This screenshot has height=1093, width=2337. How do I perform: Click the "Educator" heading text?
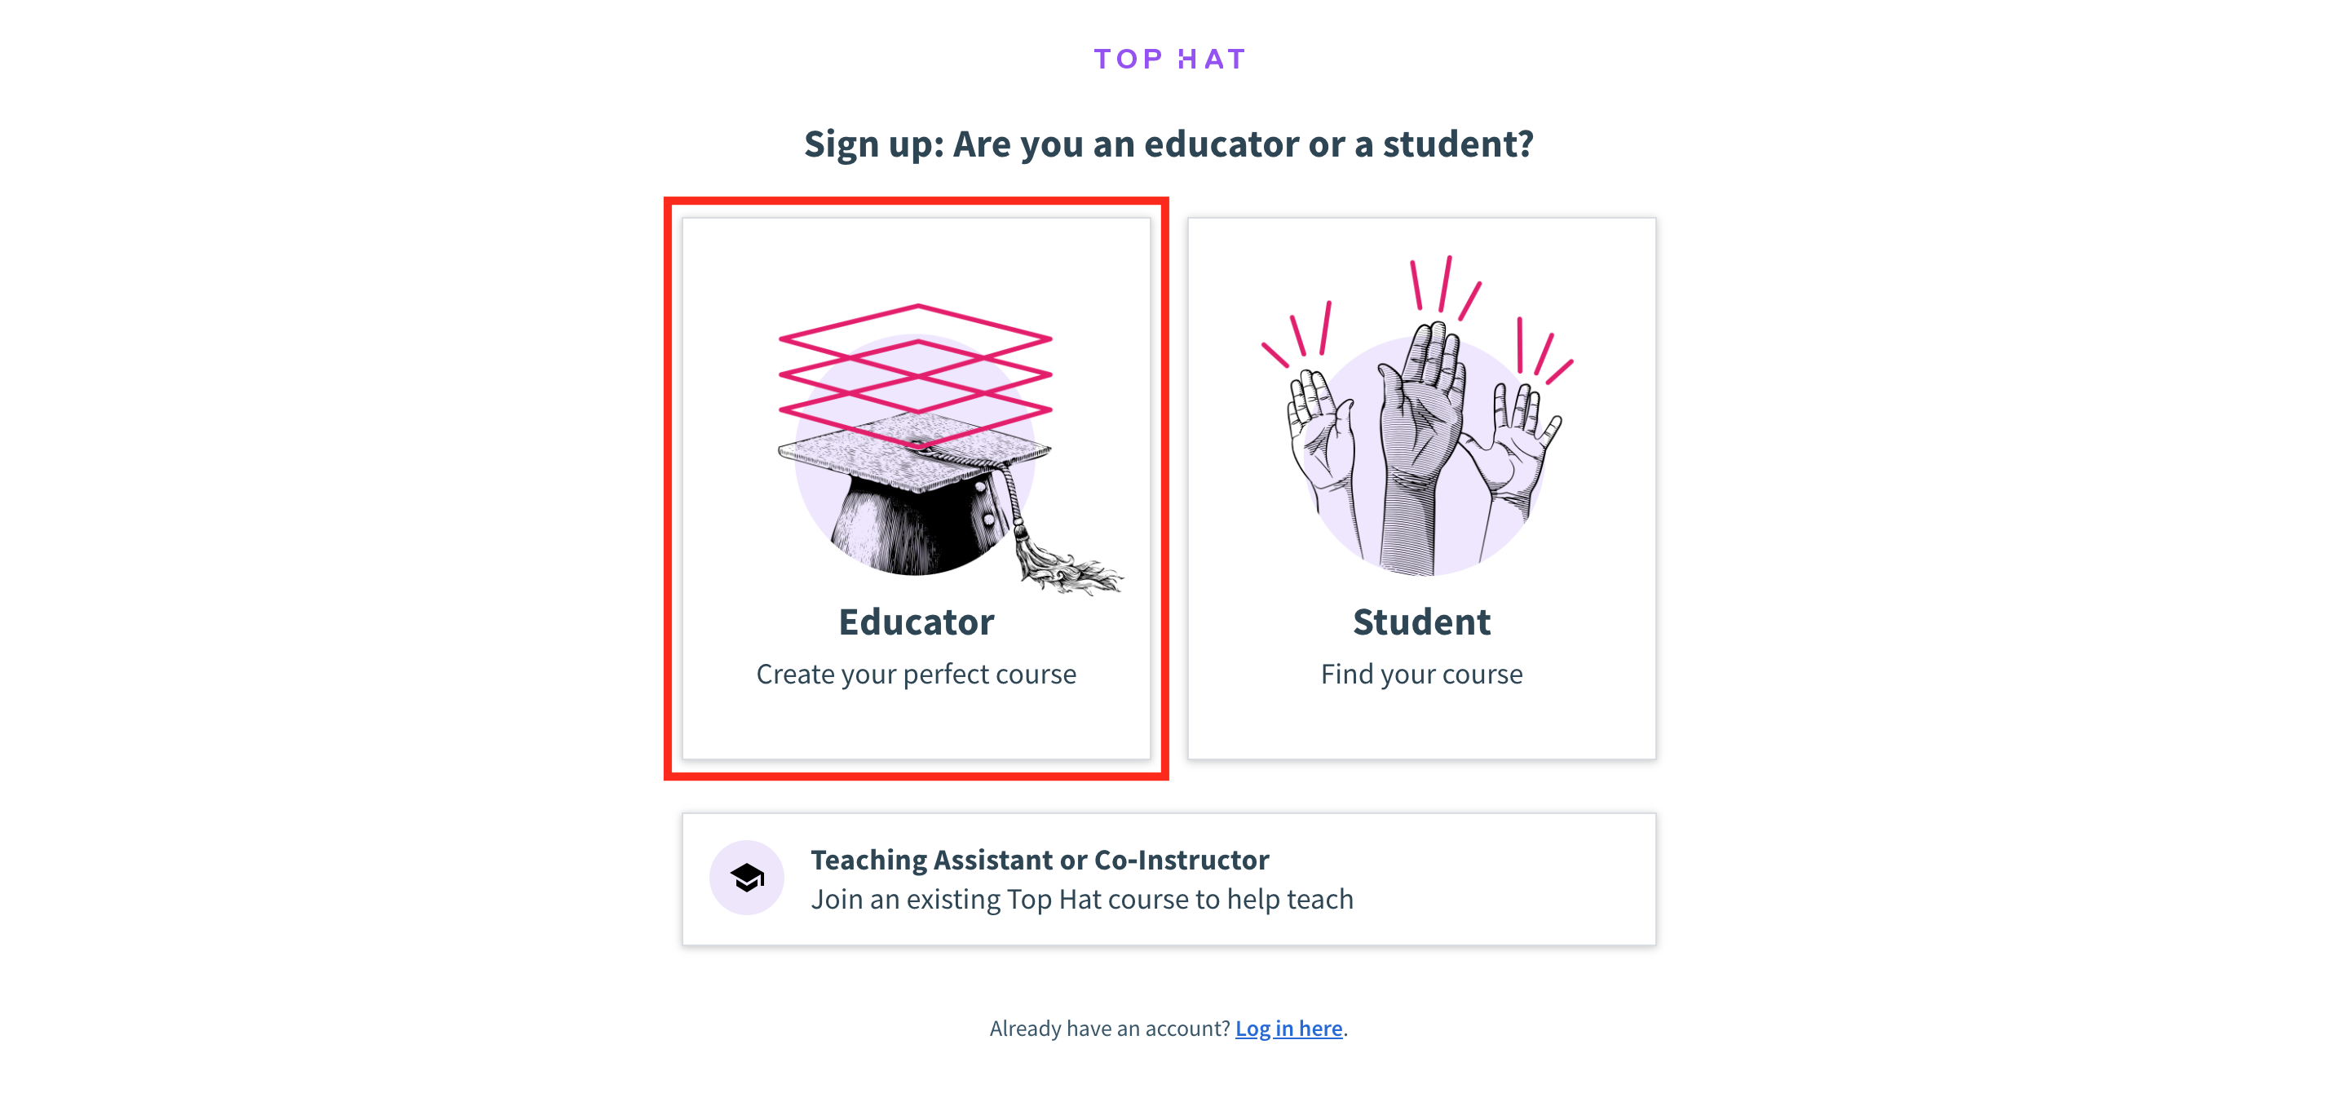point(917,622)
